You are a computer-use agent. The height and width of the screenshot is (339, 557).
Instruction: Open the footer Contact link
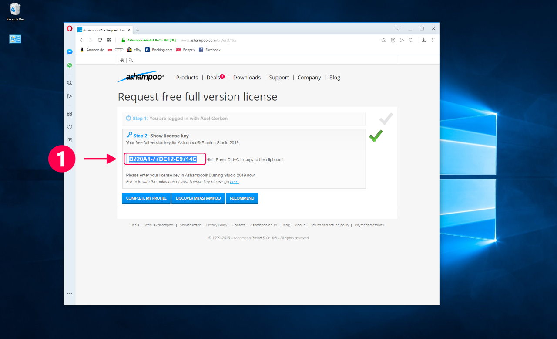coord(238,225)
